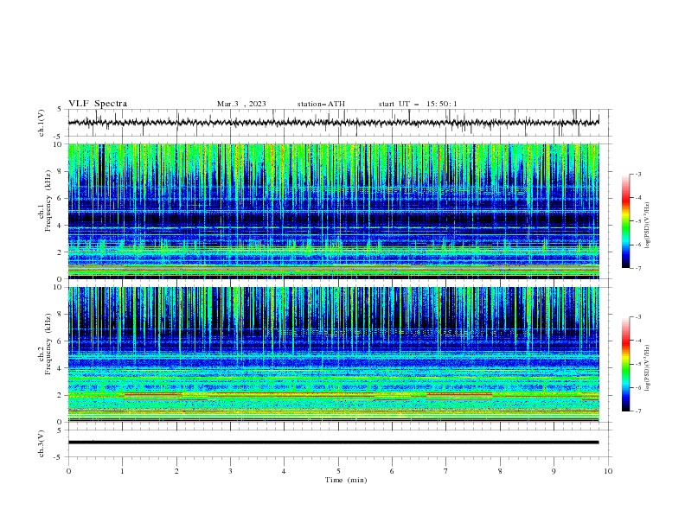Click the '-3' tick on ch.1 color bar
The image size is (685, 529).
coord(637,174)
